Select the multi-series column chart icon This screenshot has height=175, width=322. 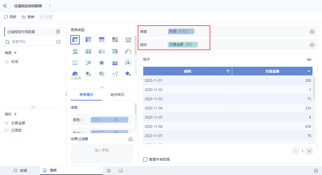pos(102,51)
